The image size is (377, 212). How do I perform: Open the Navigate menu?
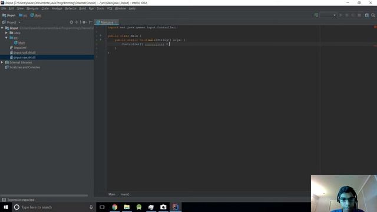point(32,8)
